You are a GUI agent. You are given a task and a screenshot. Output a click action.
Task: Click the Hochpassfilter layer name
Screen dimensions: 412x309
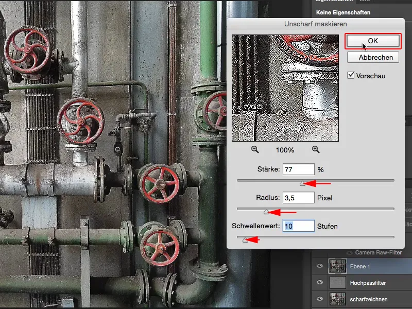[x=368, y=283]
